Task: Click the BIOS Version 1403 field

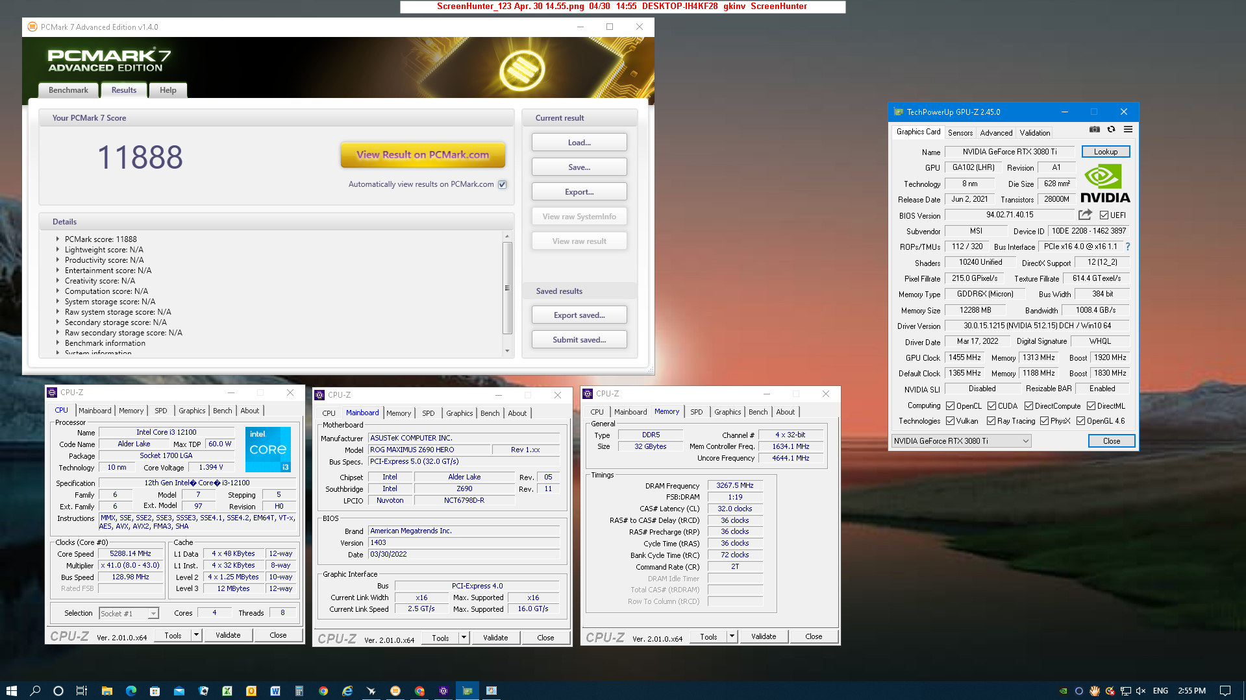Action: 464,543
